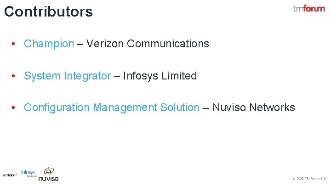Click the dash before Nuviso Networks
Viewport: 331px width, 186px height.
(x=206, y=107)
